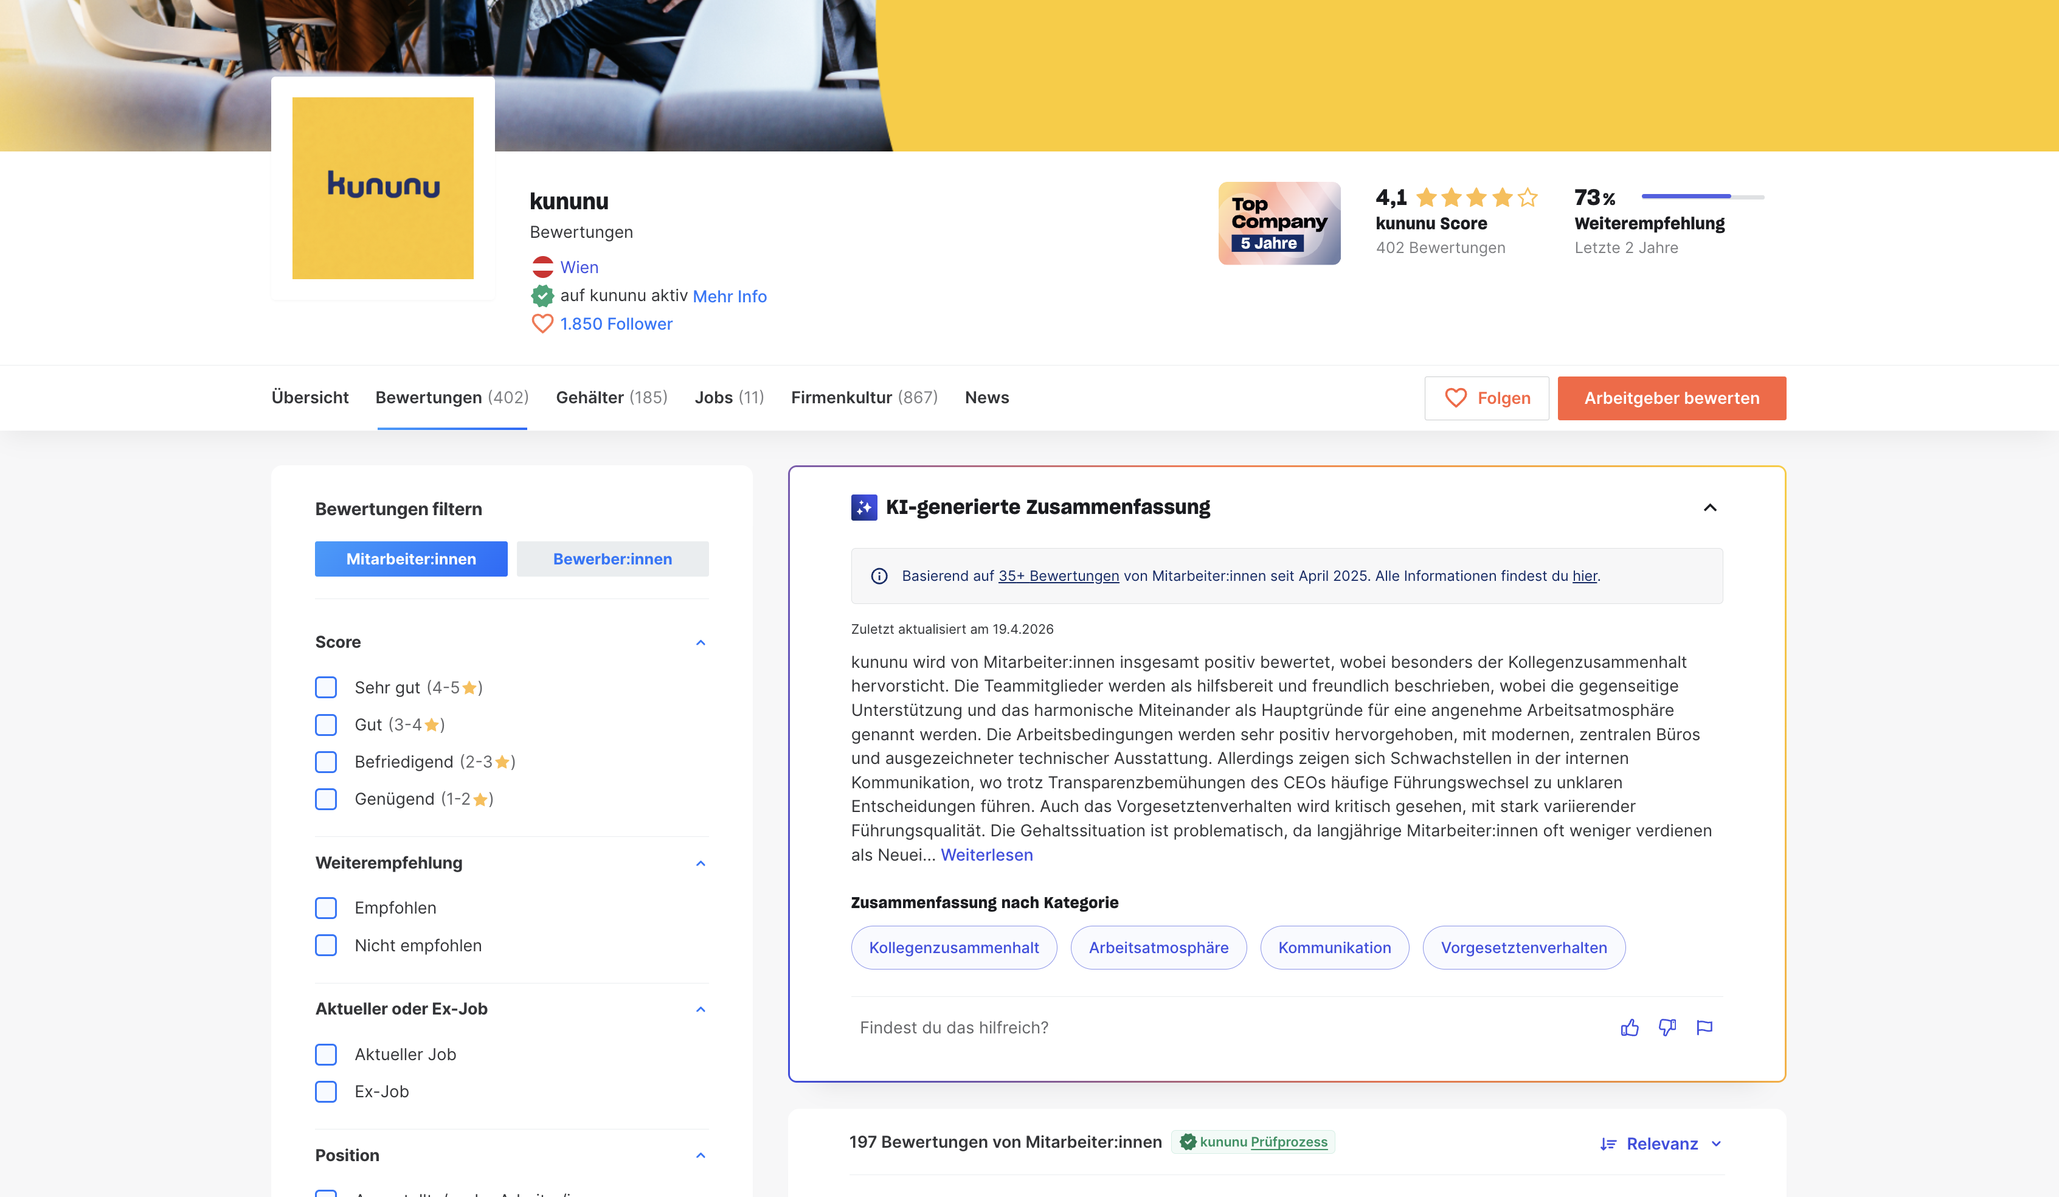The width and height of the screenshot is (2059, 1197).
Task: Check the Gut (3-4) filter
Action: (x=326, y=725)
